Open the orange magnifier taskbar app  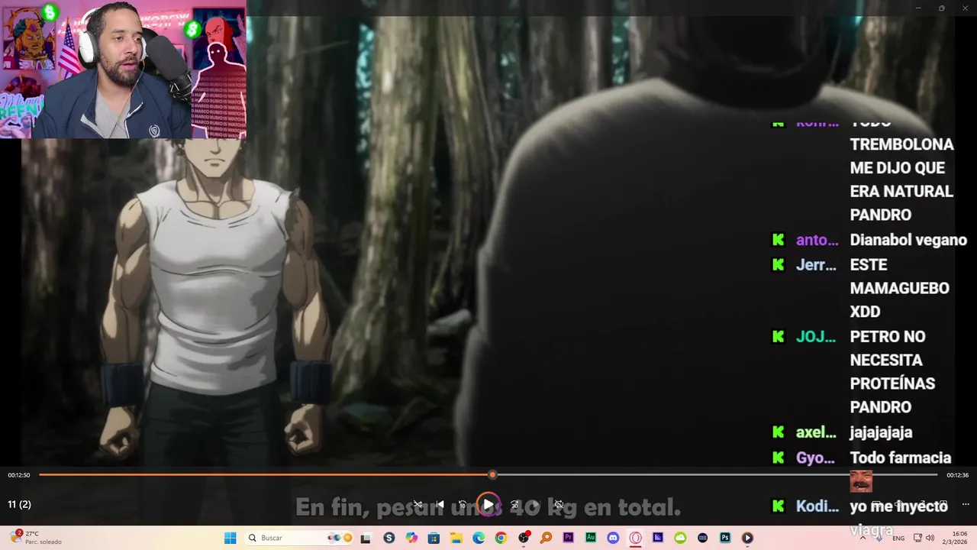click(x=546, y=538)
